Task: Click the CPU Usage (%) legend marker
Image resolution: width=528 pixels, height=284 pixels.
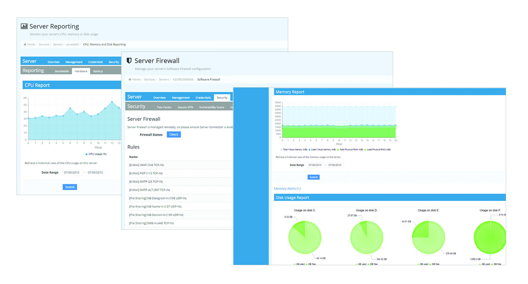Action: [x=87, y=154]
